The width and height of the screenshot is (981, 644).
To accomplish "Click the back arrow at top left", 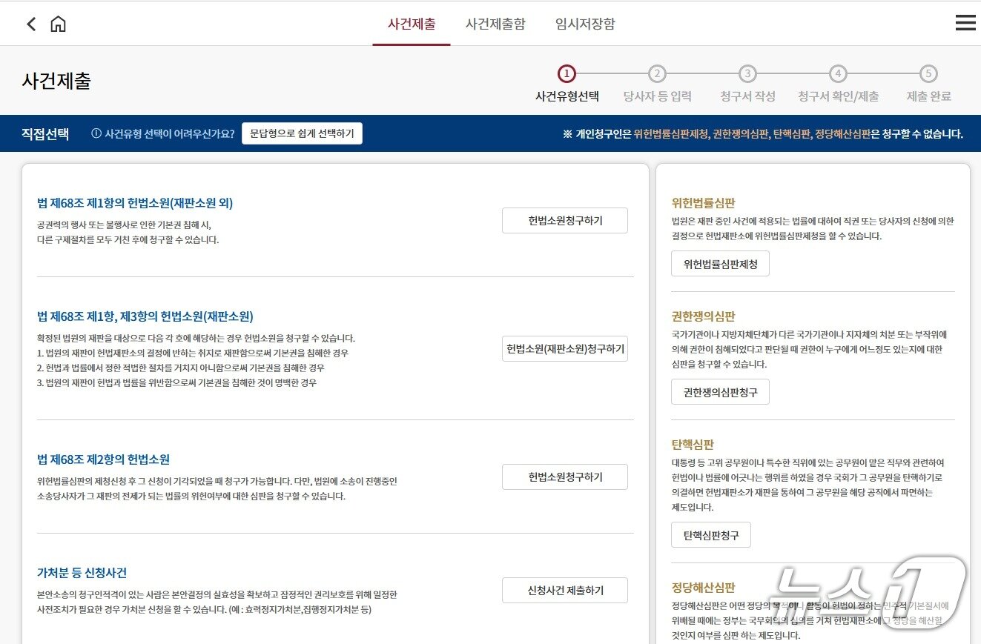I will tap(30, 23).
